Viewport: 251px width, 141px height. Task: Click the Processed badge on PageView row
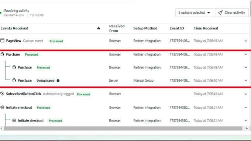[56, 41]
